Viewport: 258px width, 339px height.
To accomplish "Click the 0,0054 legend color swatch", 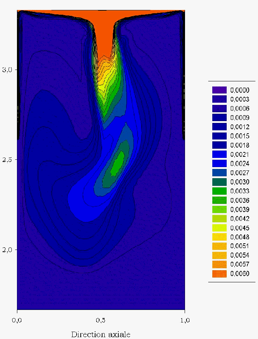I will click(x=219, y=255).
